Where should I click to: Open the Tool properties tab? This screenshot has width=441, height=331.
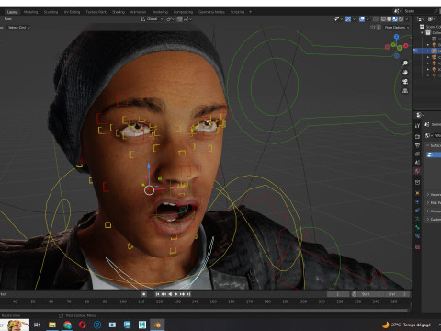tap(417, 126)
